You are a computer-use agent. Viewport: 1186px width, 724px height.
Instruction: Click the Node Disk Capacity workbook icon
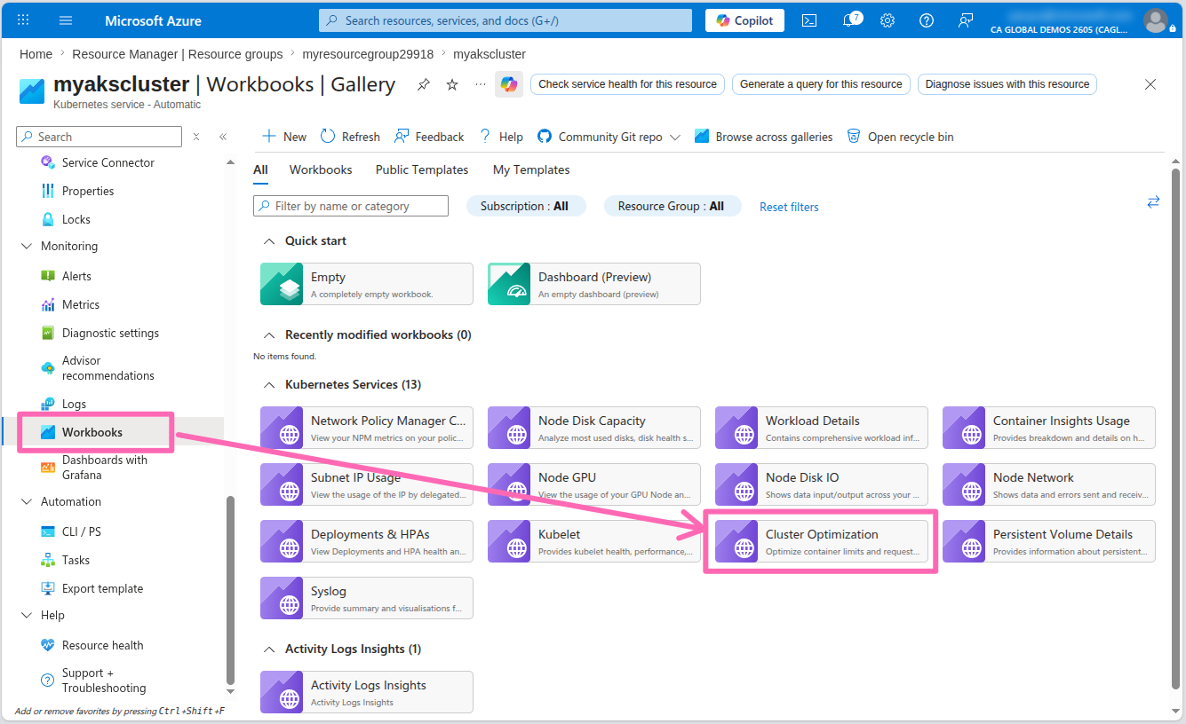[510, 428]
